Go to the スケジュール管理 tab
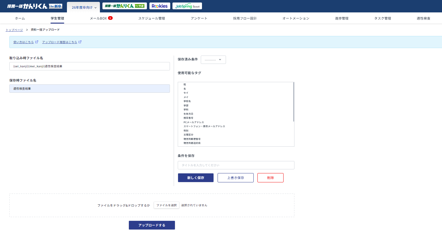The image size is (442, 241). coord(152,18)
